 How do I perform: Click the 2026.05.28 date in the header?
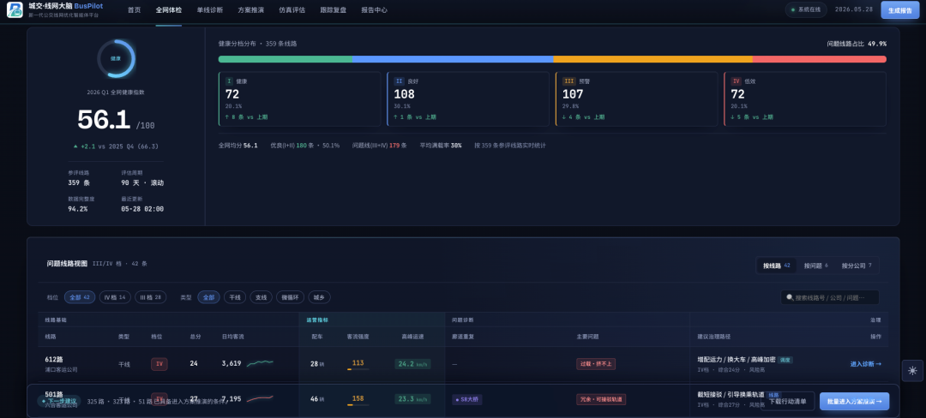coord(853,10)
